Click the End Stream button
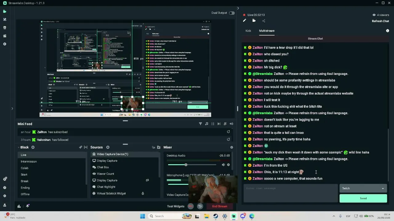Viewport: 394px width, 221px height. 220,206
